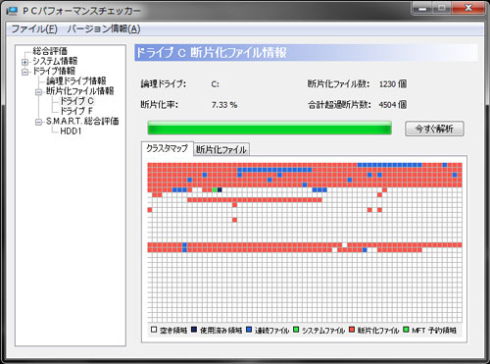The height and width of the screenshot is (364, 490).
Task: Click the 空き領域 legend swatch
Action: point(154,330)
